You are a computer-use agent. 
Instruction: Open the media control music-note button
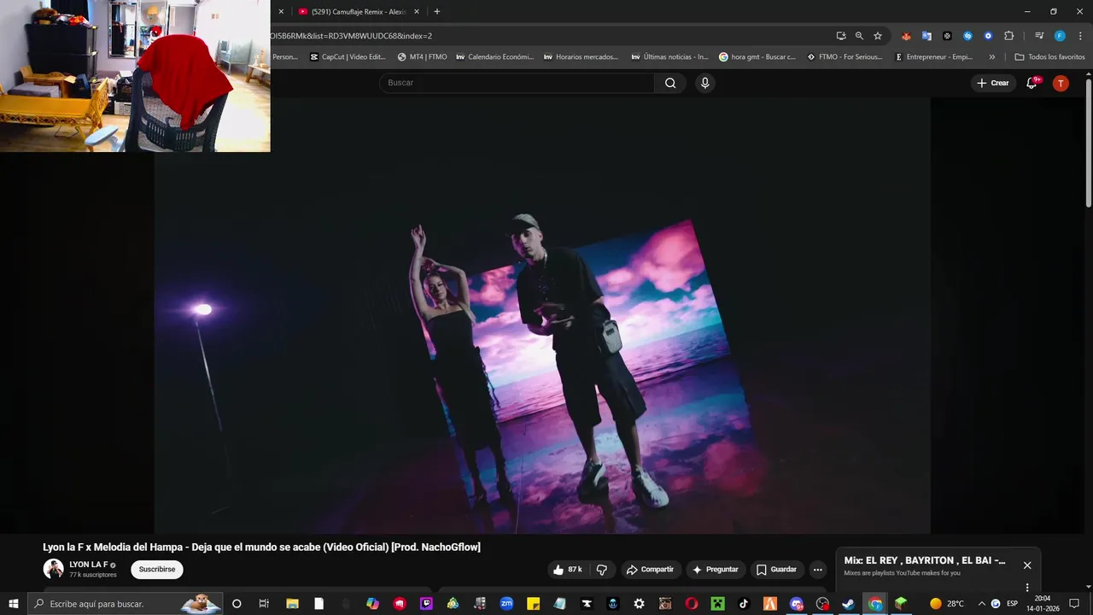pos(1039,36)
